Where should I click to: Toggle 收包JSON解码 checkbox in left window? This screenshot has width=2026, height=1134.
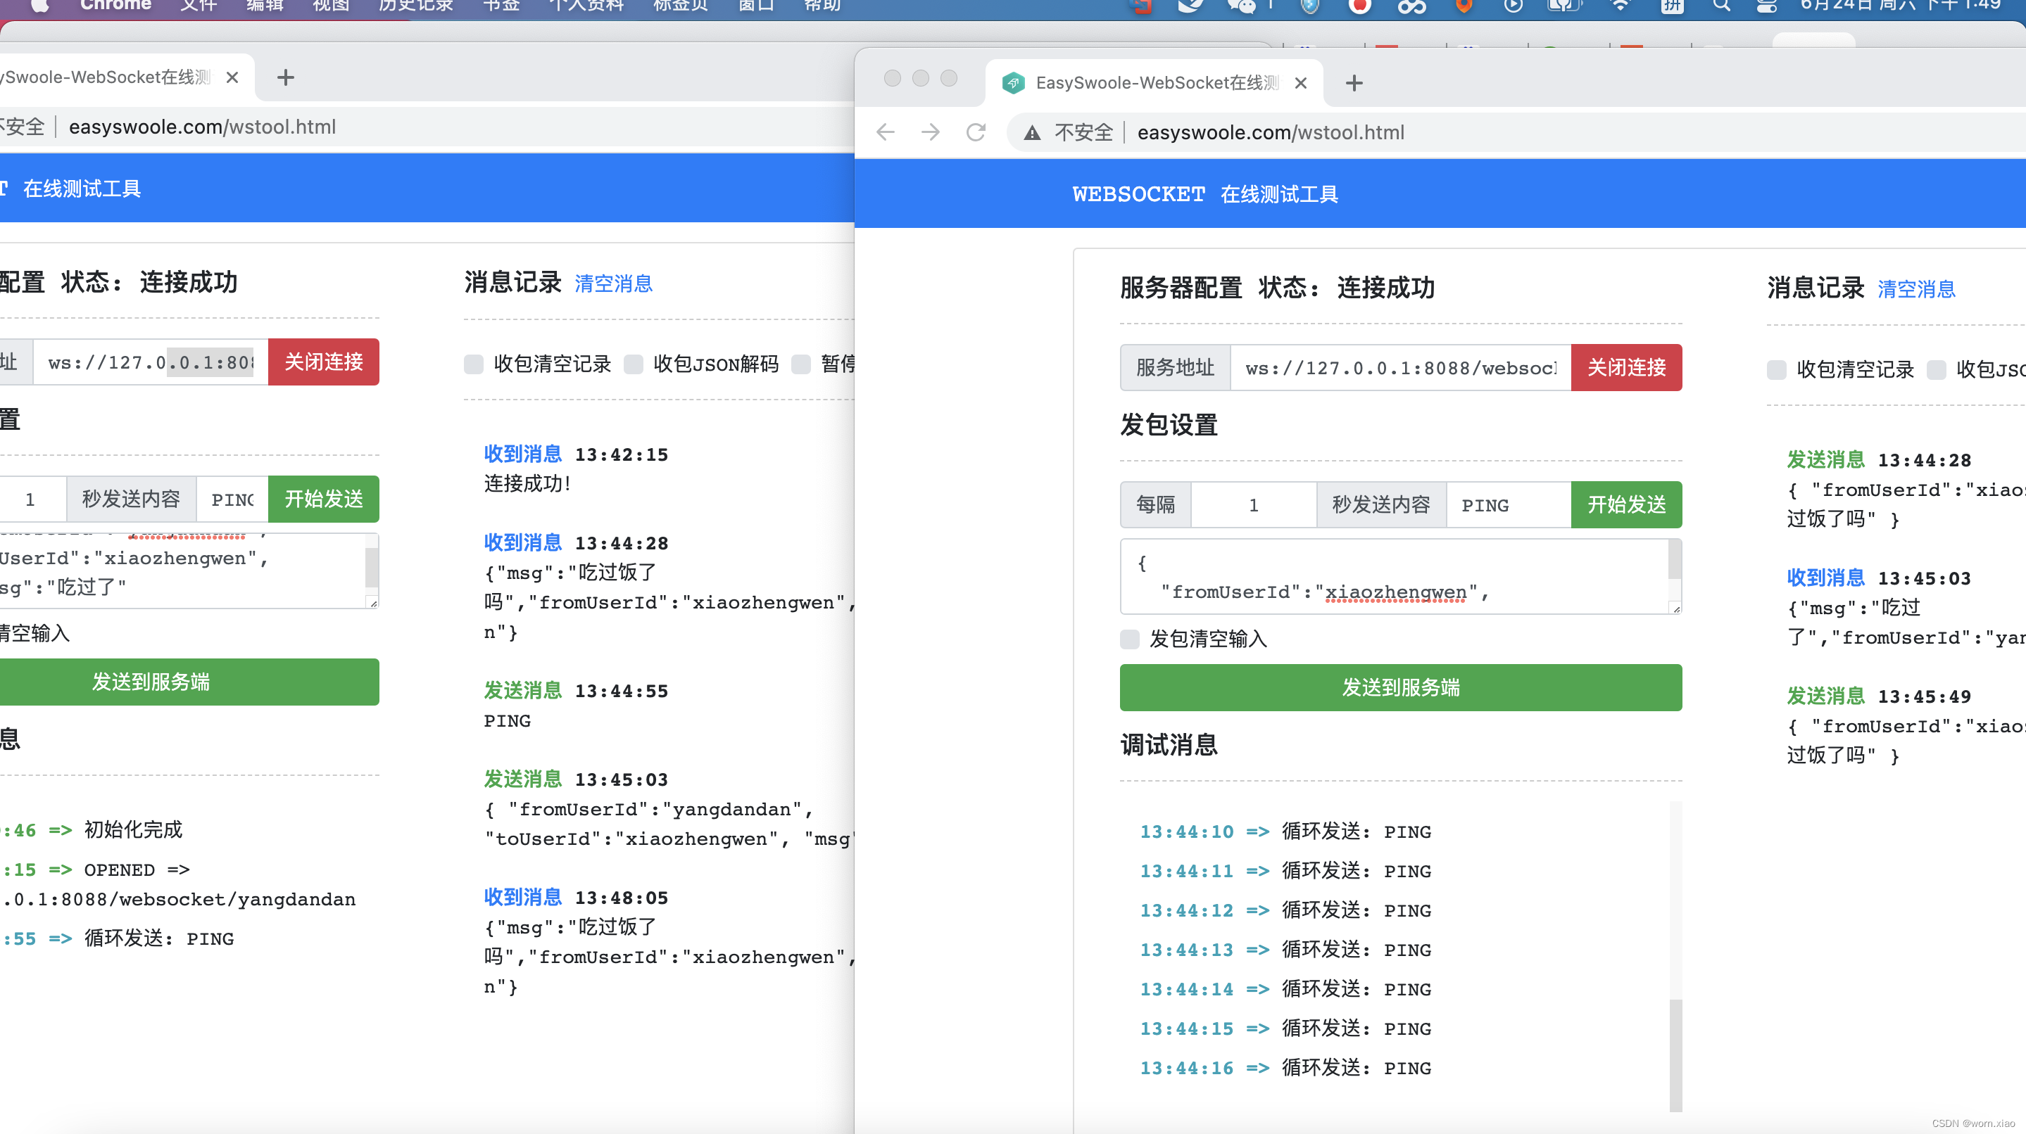(x=633, y=364)
